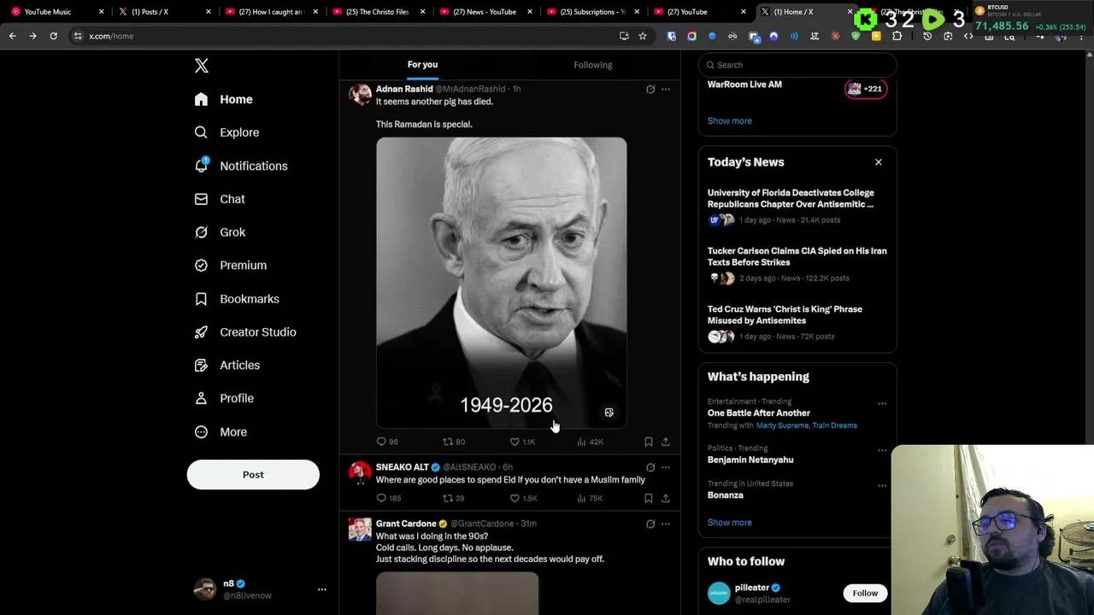Open Tucker Carlson CIA news story

pos(797,264)
